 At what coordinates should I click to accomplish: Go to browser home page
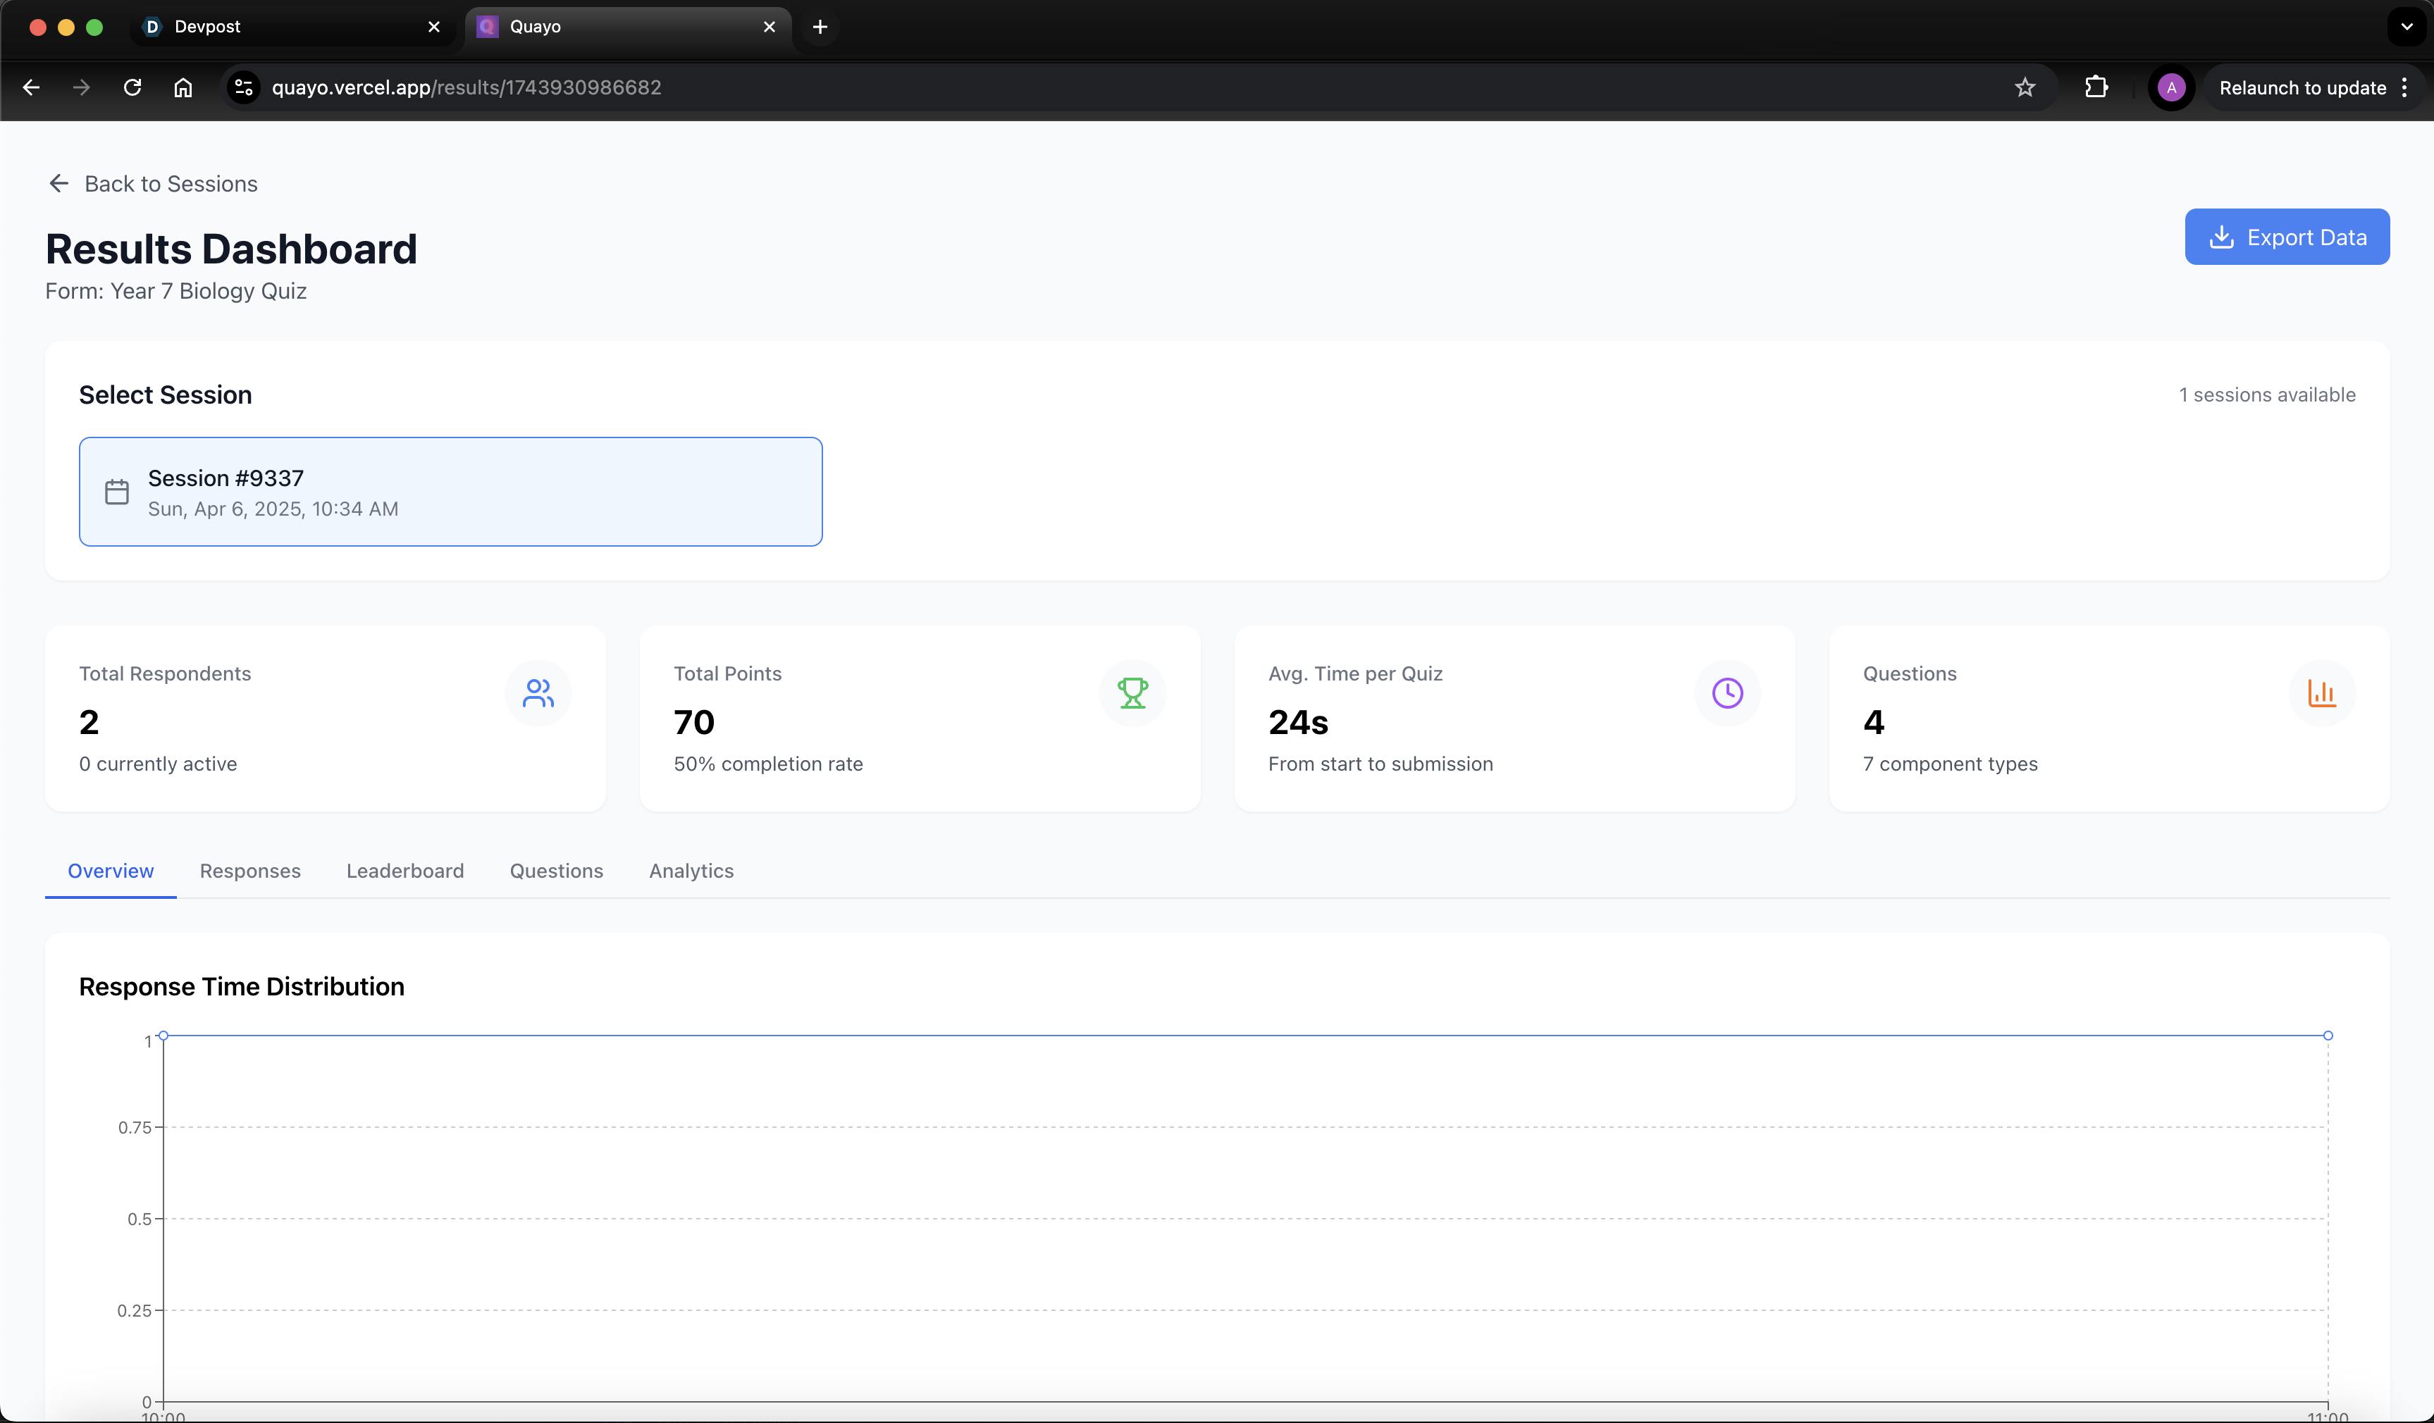(183, 88)
